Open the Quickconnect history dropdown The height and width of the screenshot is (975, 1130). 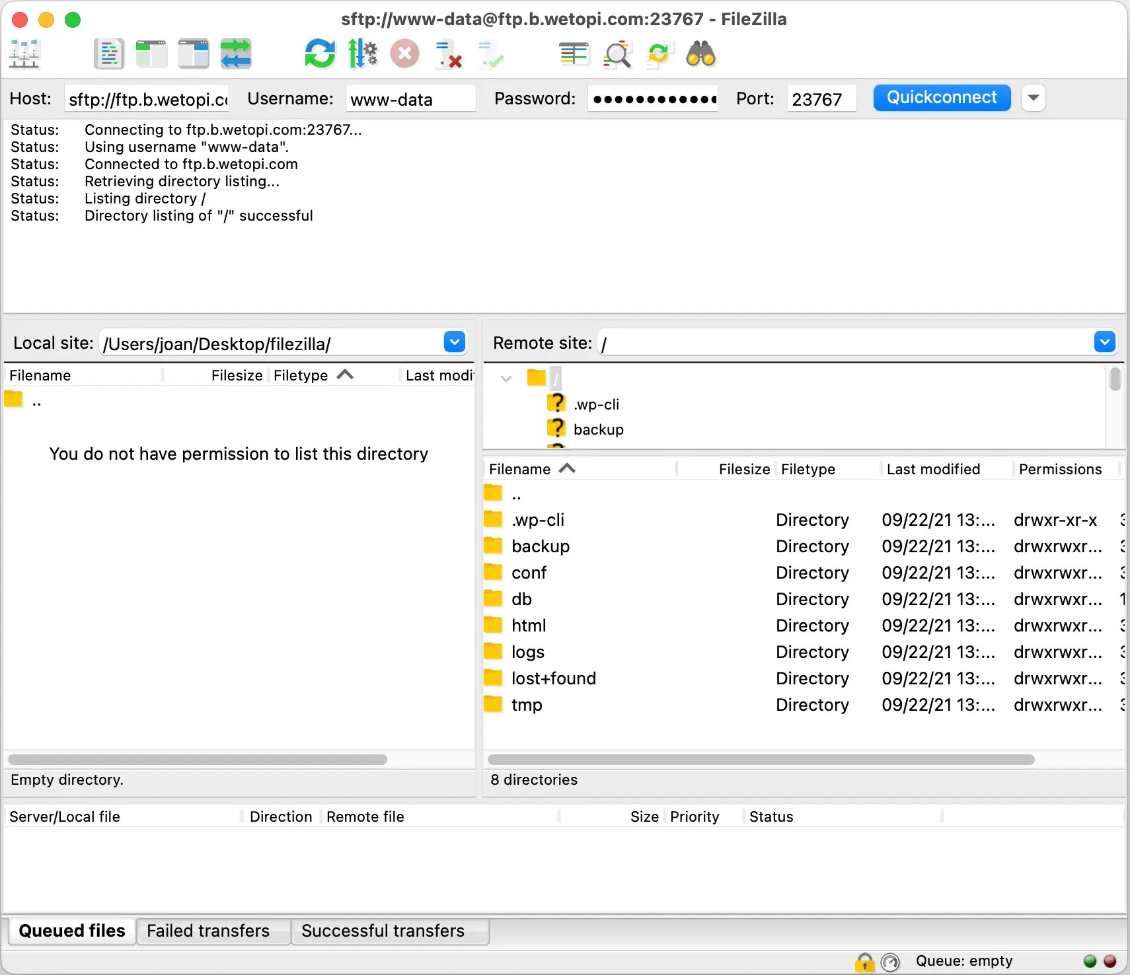tap(1034, 98)
